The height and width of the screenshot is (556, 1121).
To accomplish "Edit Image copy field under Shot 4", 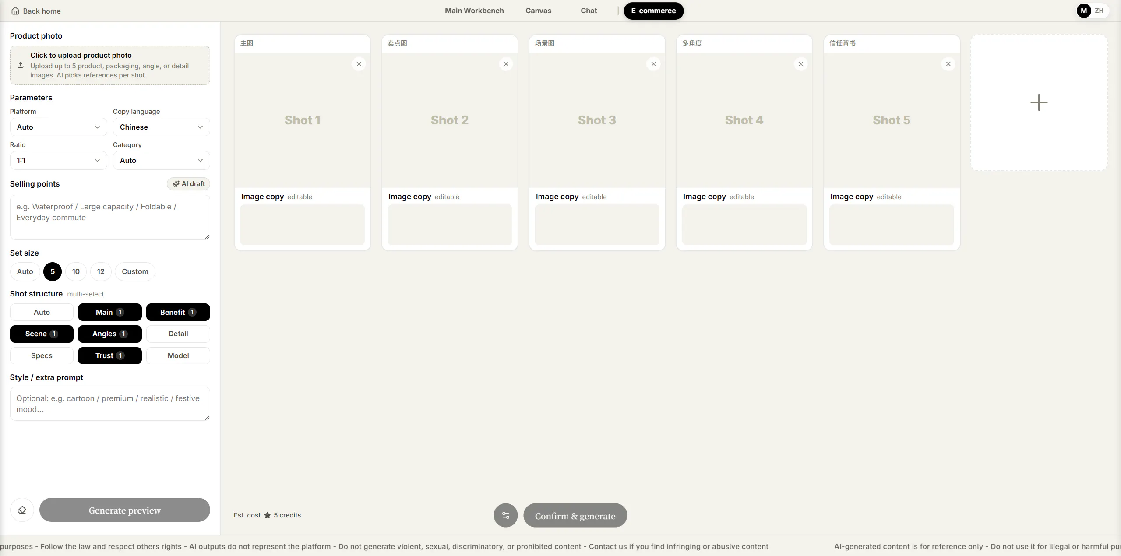I will click(744, 225).
